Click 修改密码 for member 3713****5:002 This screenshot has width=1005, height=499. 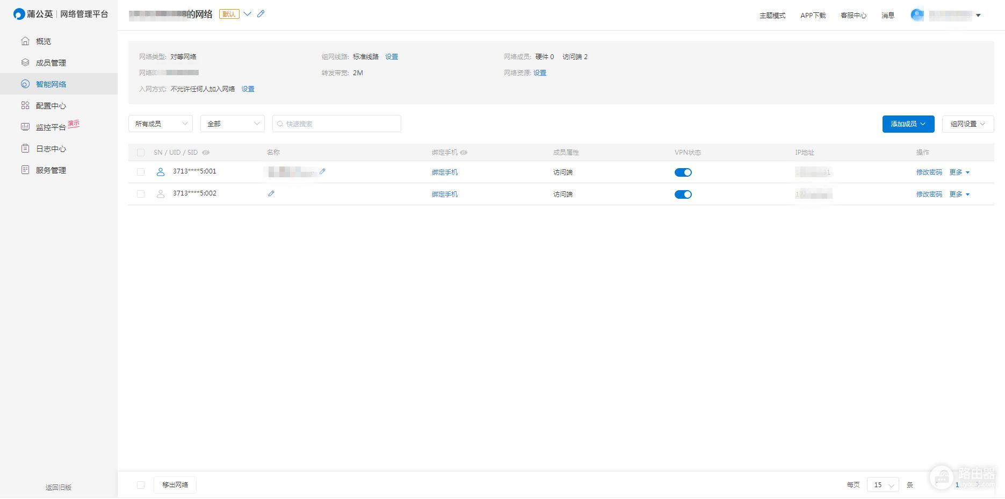coord(929,194)
